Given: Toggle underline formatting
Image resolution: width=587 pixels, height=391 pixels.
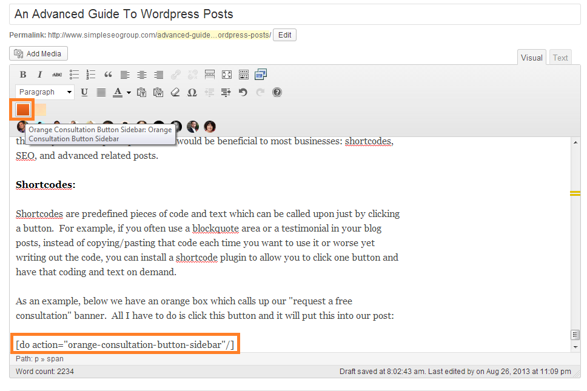Looking at the screenshot, I should coord(84,92).
